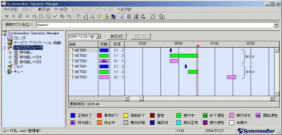Click the help question-mark toolbar icon
The image size is (282, 135).
coord(162,17)
